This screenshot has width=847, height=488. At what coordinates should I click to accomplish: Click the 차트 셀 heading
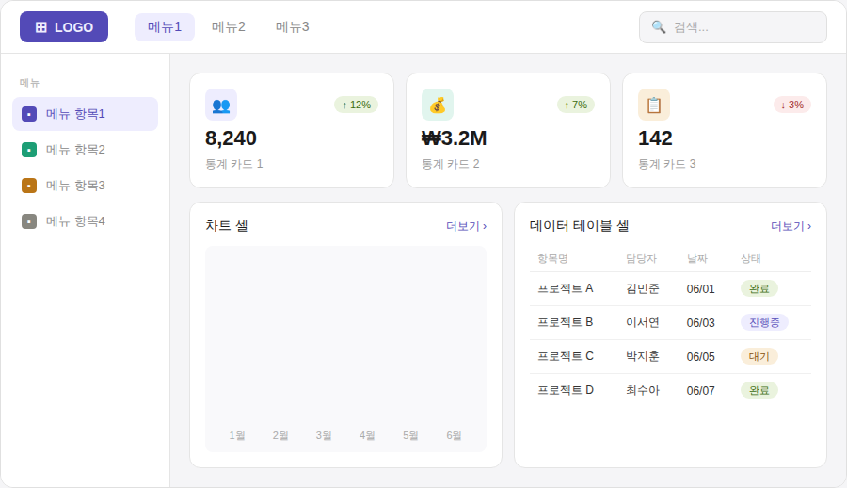point(226,225)
